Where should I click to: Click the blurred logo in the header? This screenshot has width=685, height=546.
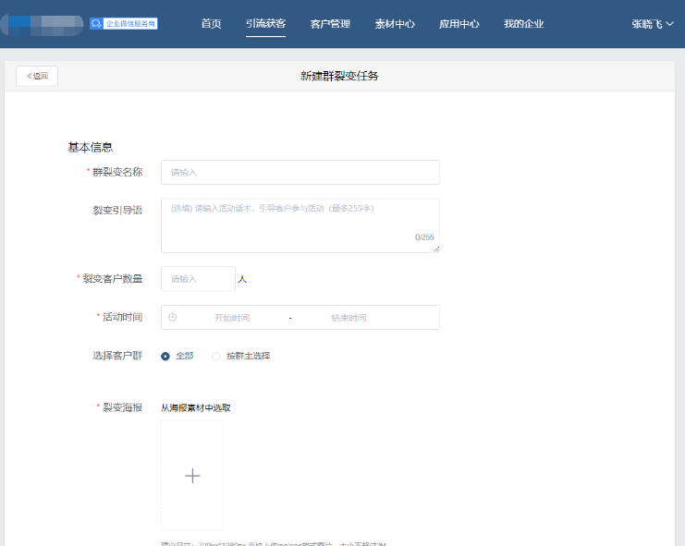point(43,24)
